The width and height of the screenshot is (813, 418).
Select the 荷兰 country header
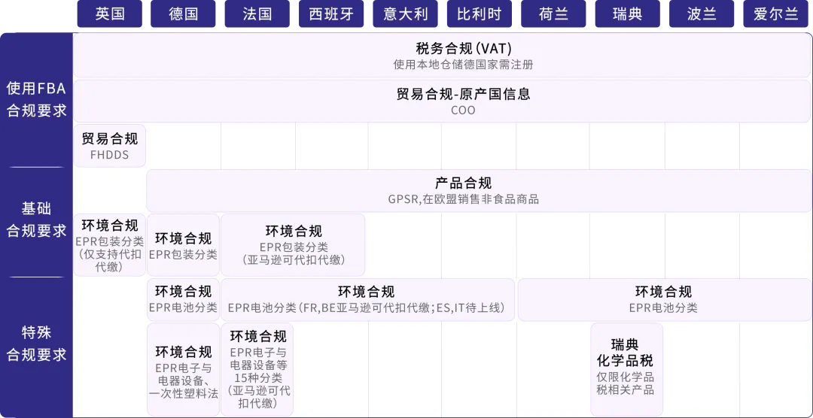point(553,14)
